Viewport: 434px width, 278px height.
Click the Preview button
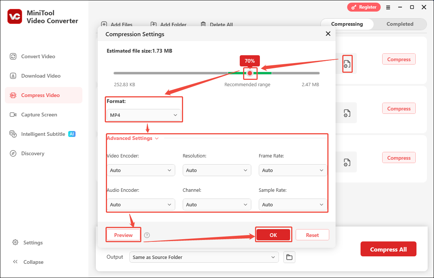point(123,235)
